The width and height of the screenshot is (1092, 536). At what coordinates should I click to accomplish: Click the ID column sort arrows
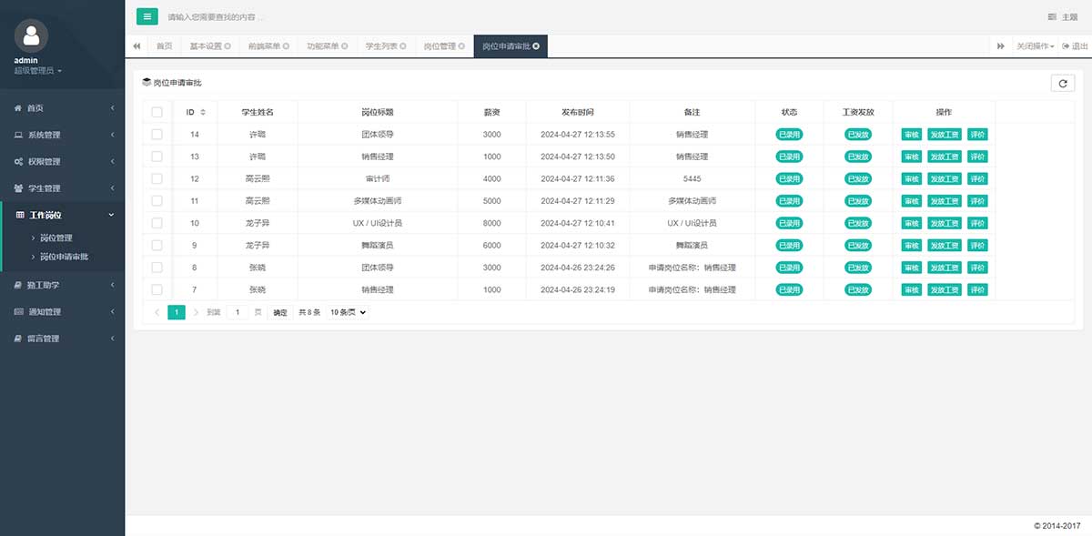pyautogui.click(x=203, y=112)
